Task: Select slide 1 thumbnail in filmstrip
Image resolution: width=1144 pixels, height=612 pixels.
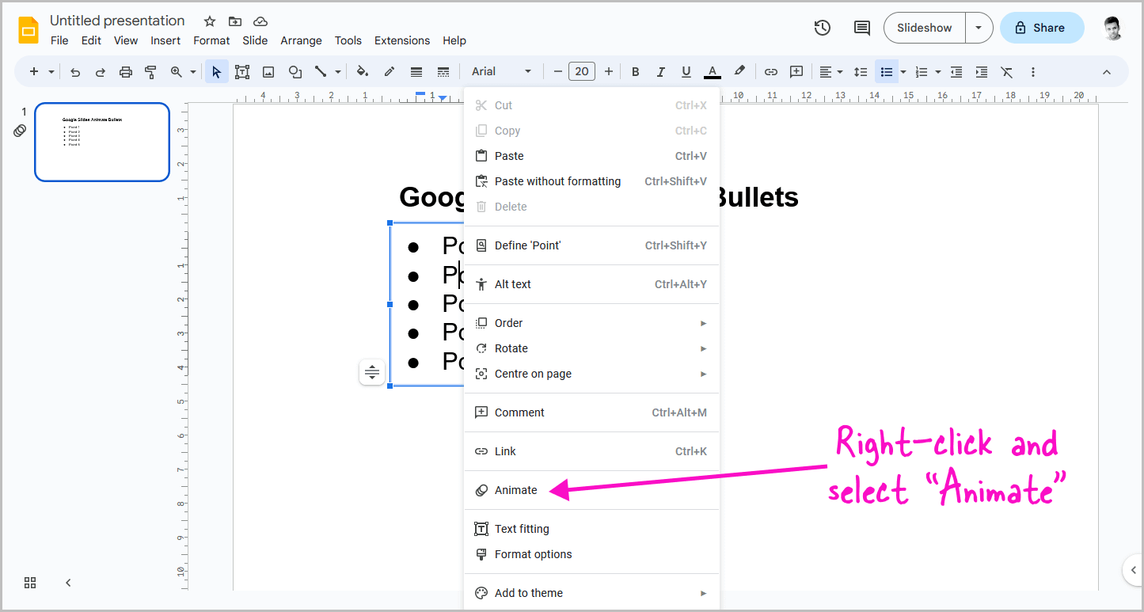Action: coord(102,142)
